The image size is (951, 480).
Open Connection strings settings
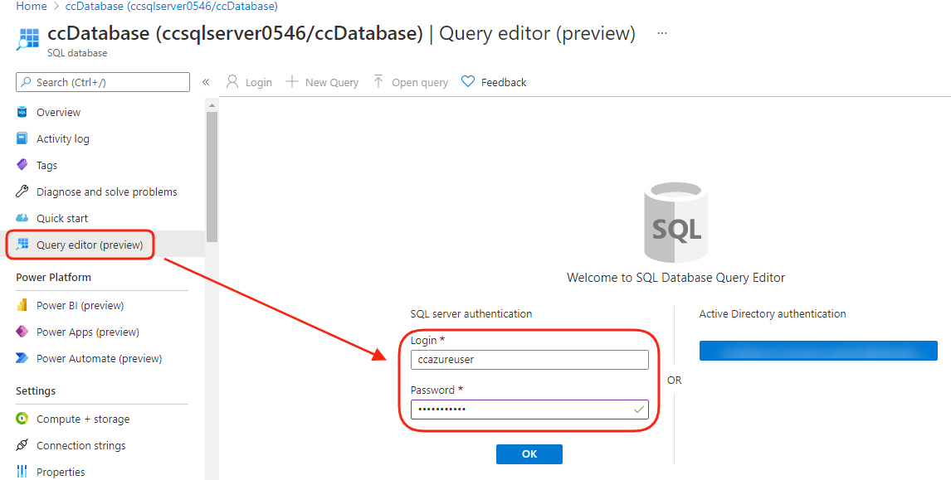[x=80, y=445]
